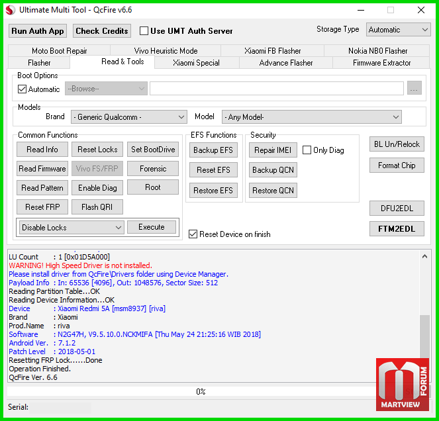Click the 'Patch Level : 2018-05-01' log line
Image resolution: width=439 pixels, height=421 pixels.
click(52, 351)
